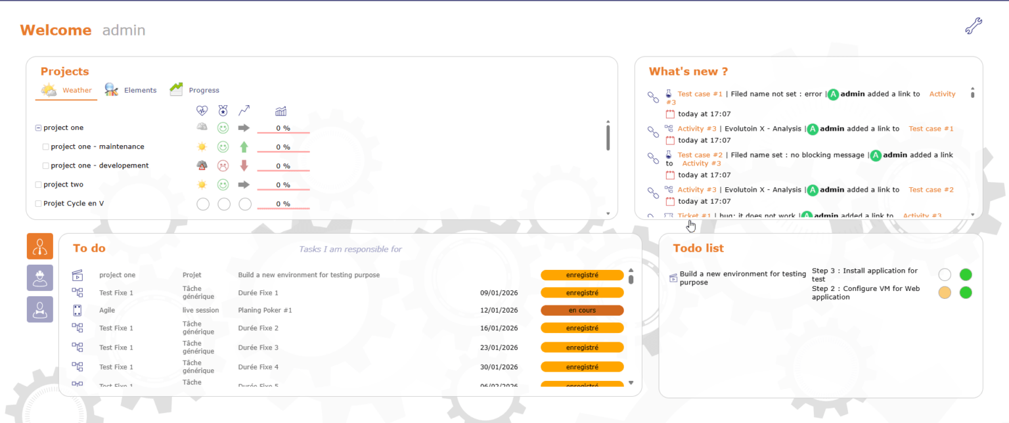The height and width of the screenshot is (423, 1009).
Task: Click the smiley face for project two
Action: point(223,185)
